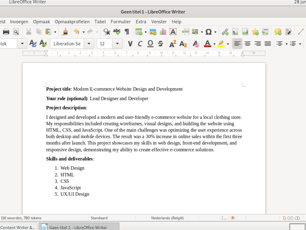Add a comment with the speech bubble icon
306x230 pixels.
pyautogui.click(x=278, y=32)
